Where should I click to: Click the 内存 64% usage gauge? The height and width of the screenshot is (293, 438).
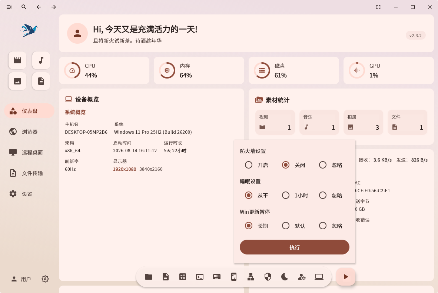[167, 70]
